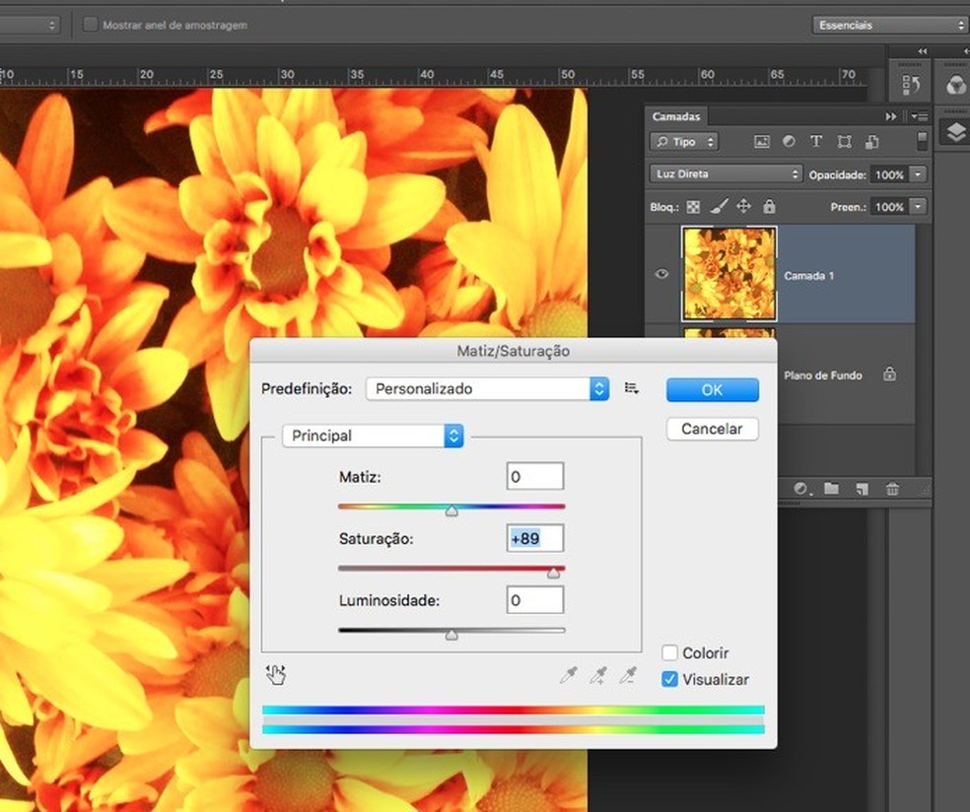Click the lock all padlock icon

tap(769, 207)
